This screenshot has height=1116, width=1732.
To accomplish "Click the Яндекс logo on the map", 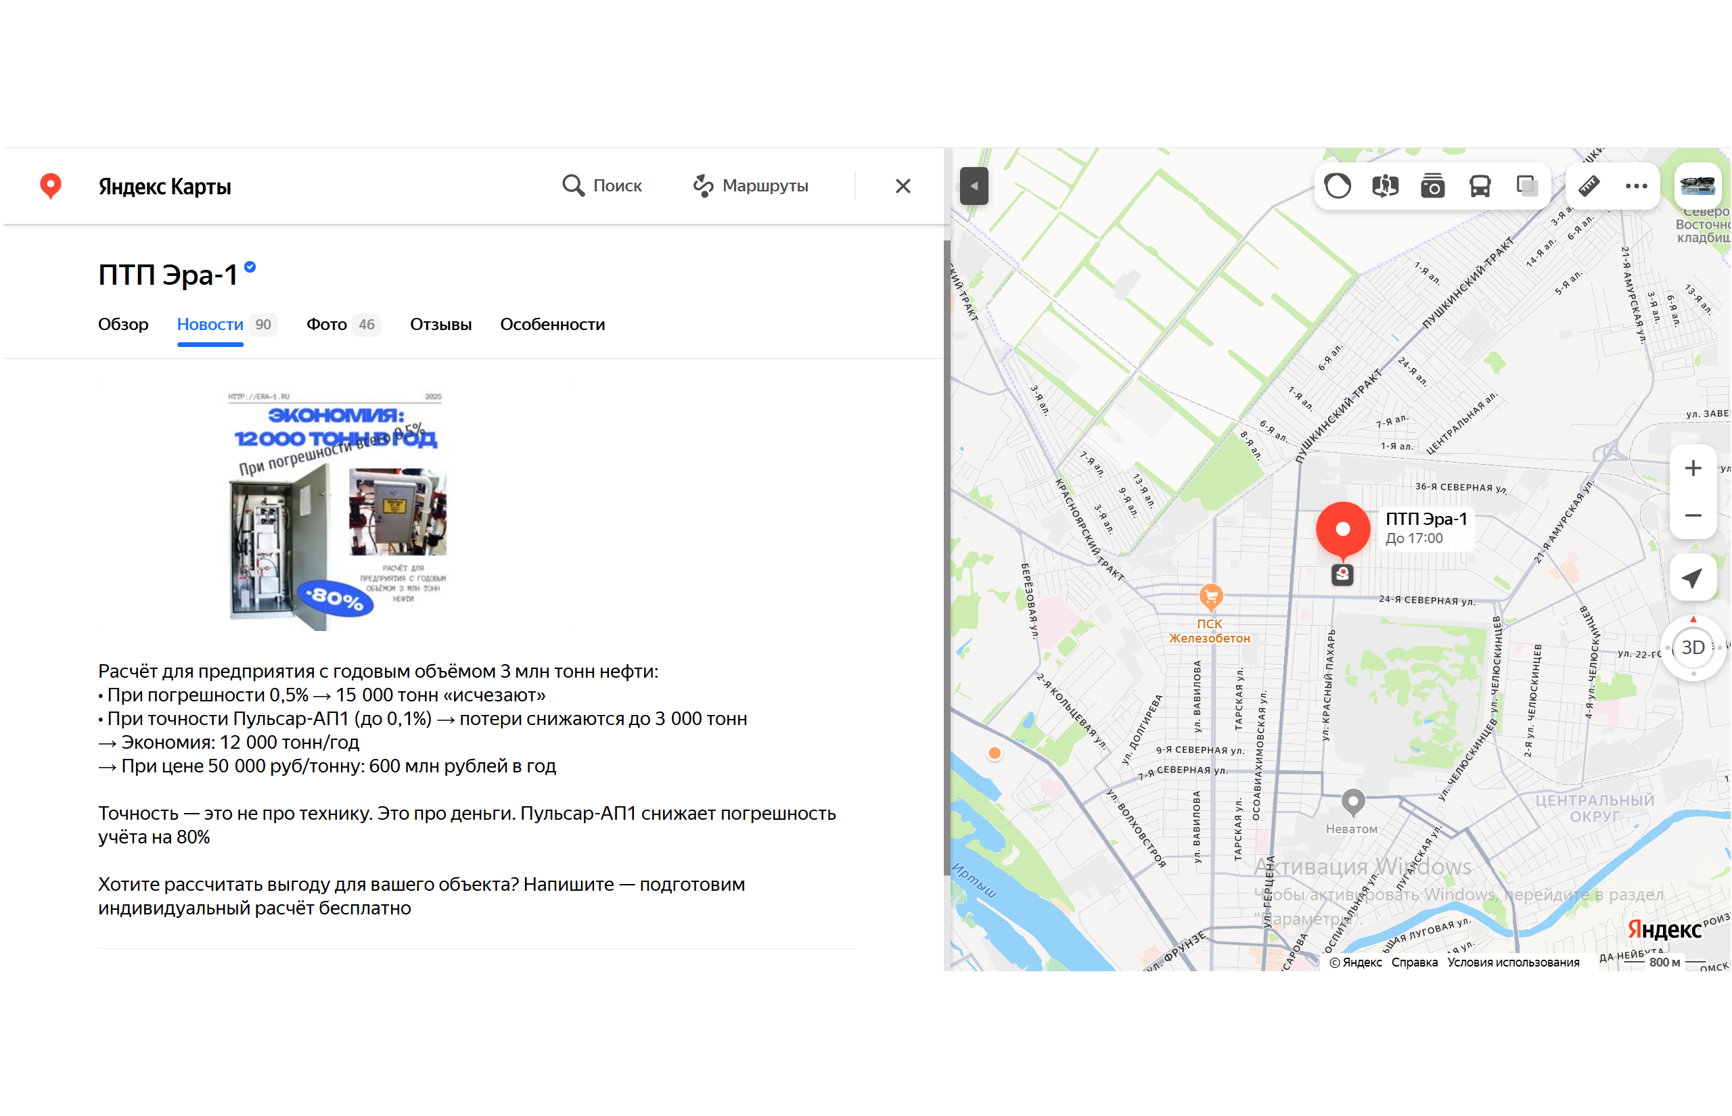I will point(1664,929).
